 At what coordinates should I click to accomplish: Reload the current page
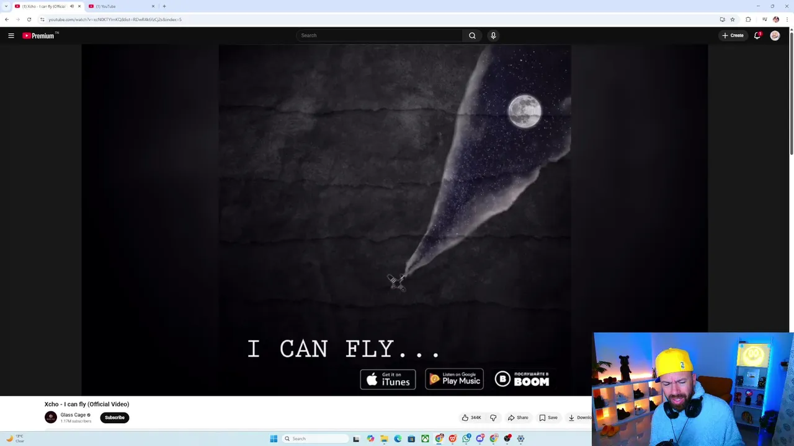(29, 19)
